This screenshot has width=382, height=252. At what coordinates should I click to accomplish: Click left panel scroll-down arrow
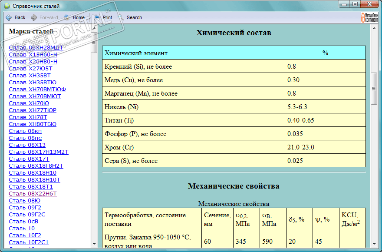point(94,244)
